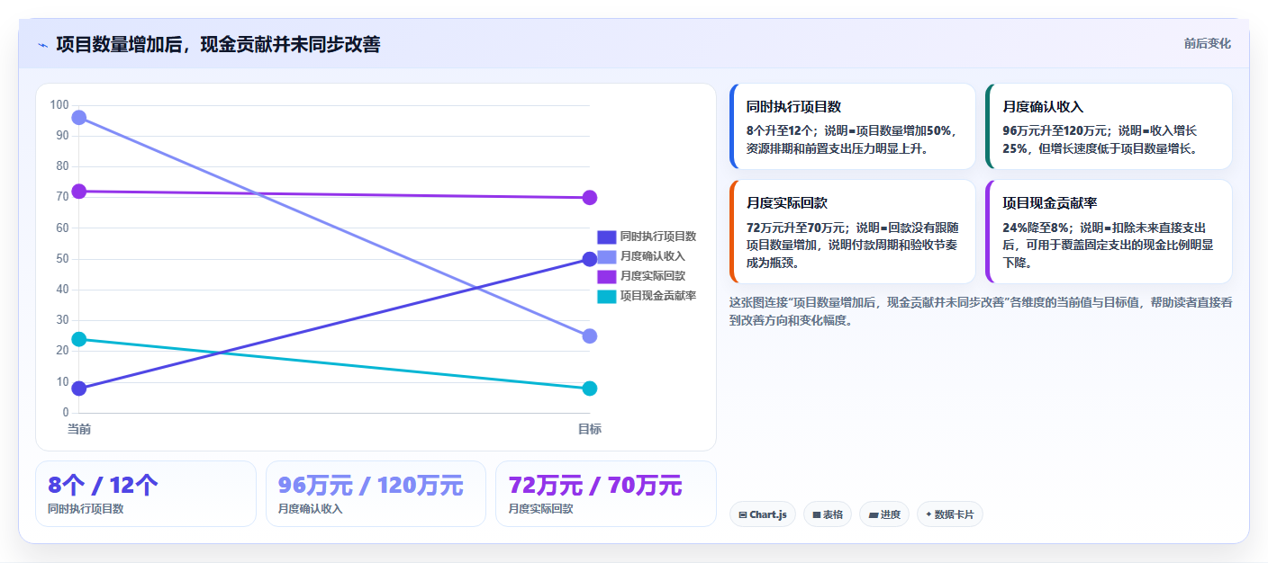
Task: Click the chart title 项目数量增加后，现金贡献并未同步改善
Action: (x=218, y=44)
